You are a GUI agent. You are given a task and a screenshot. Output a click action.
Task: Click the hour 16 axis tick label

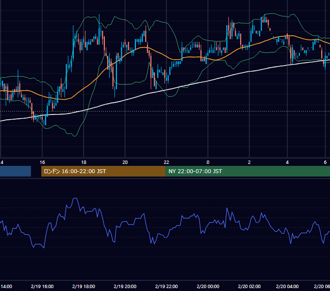coord(42,162)
